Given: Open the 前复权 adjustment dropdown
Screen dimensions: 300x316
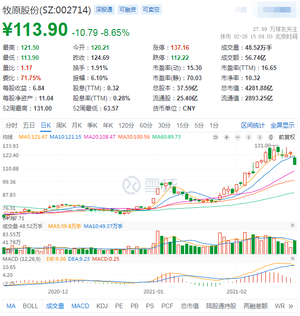Looking at the screenshot, I should [287, 137].
